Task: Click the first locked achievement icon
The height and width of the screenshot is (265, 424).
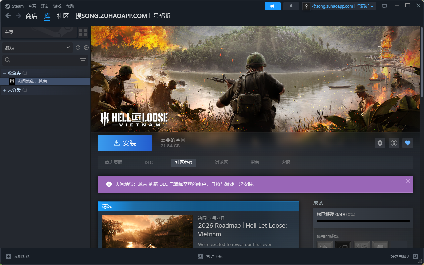Action: (x=325, y=245)
